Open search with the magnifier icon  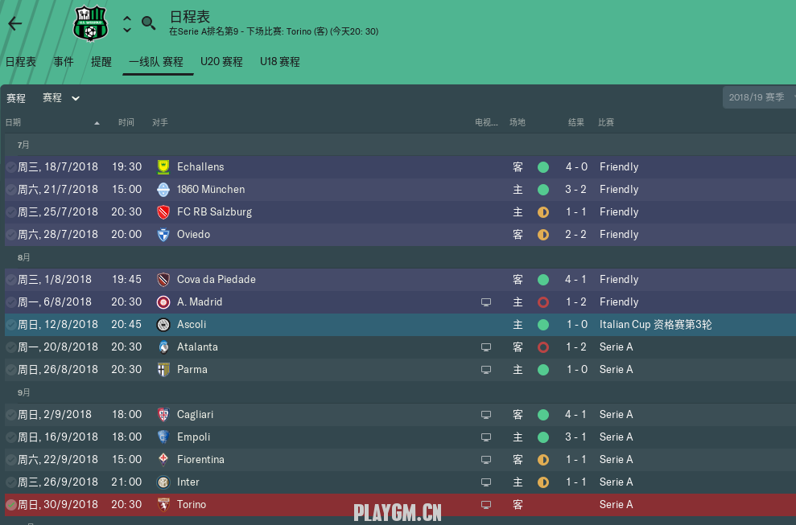pos(148,23)
